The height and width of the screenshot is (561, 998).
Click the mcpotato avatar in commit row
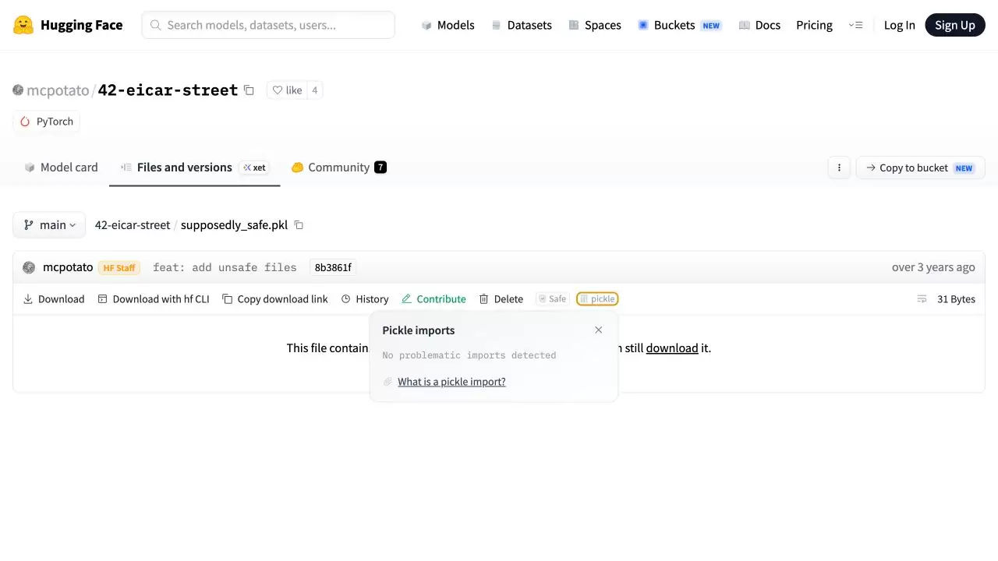(x=29, y=267)
